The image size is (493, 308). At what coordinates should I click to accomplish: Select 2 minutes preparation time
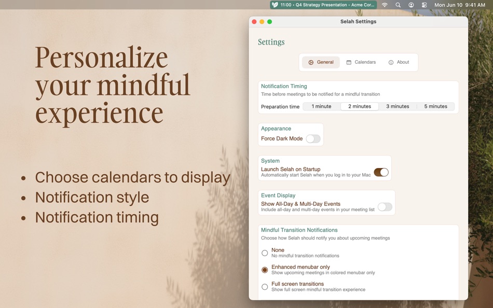point(360,106)
